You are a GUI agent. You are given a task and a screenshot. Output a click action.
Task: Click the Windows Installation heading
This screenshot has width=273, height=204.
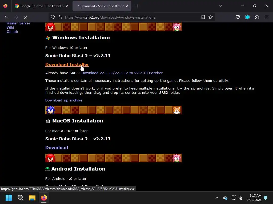(81, 38)
